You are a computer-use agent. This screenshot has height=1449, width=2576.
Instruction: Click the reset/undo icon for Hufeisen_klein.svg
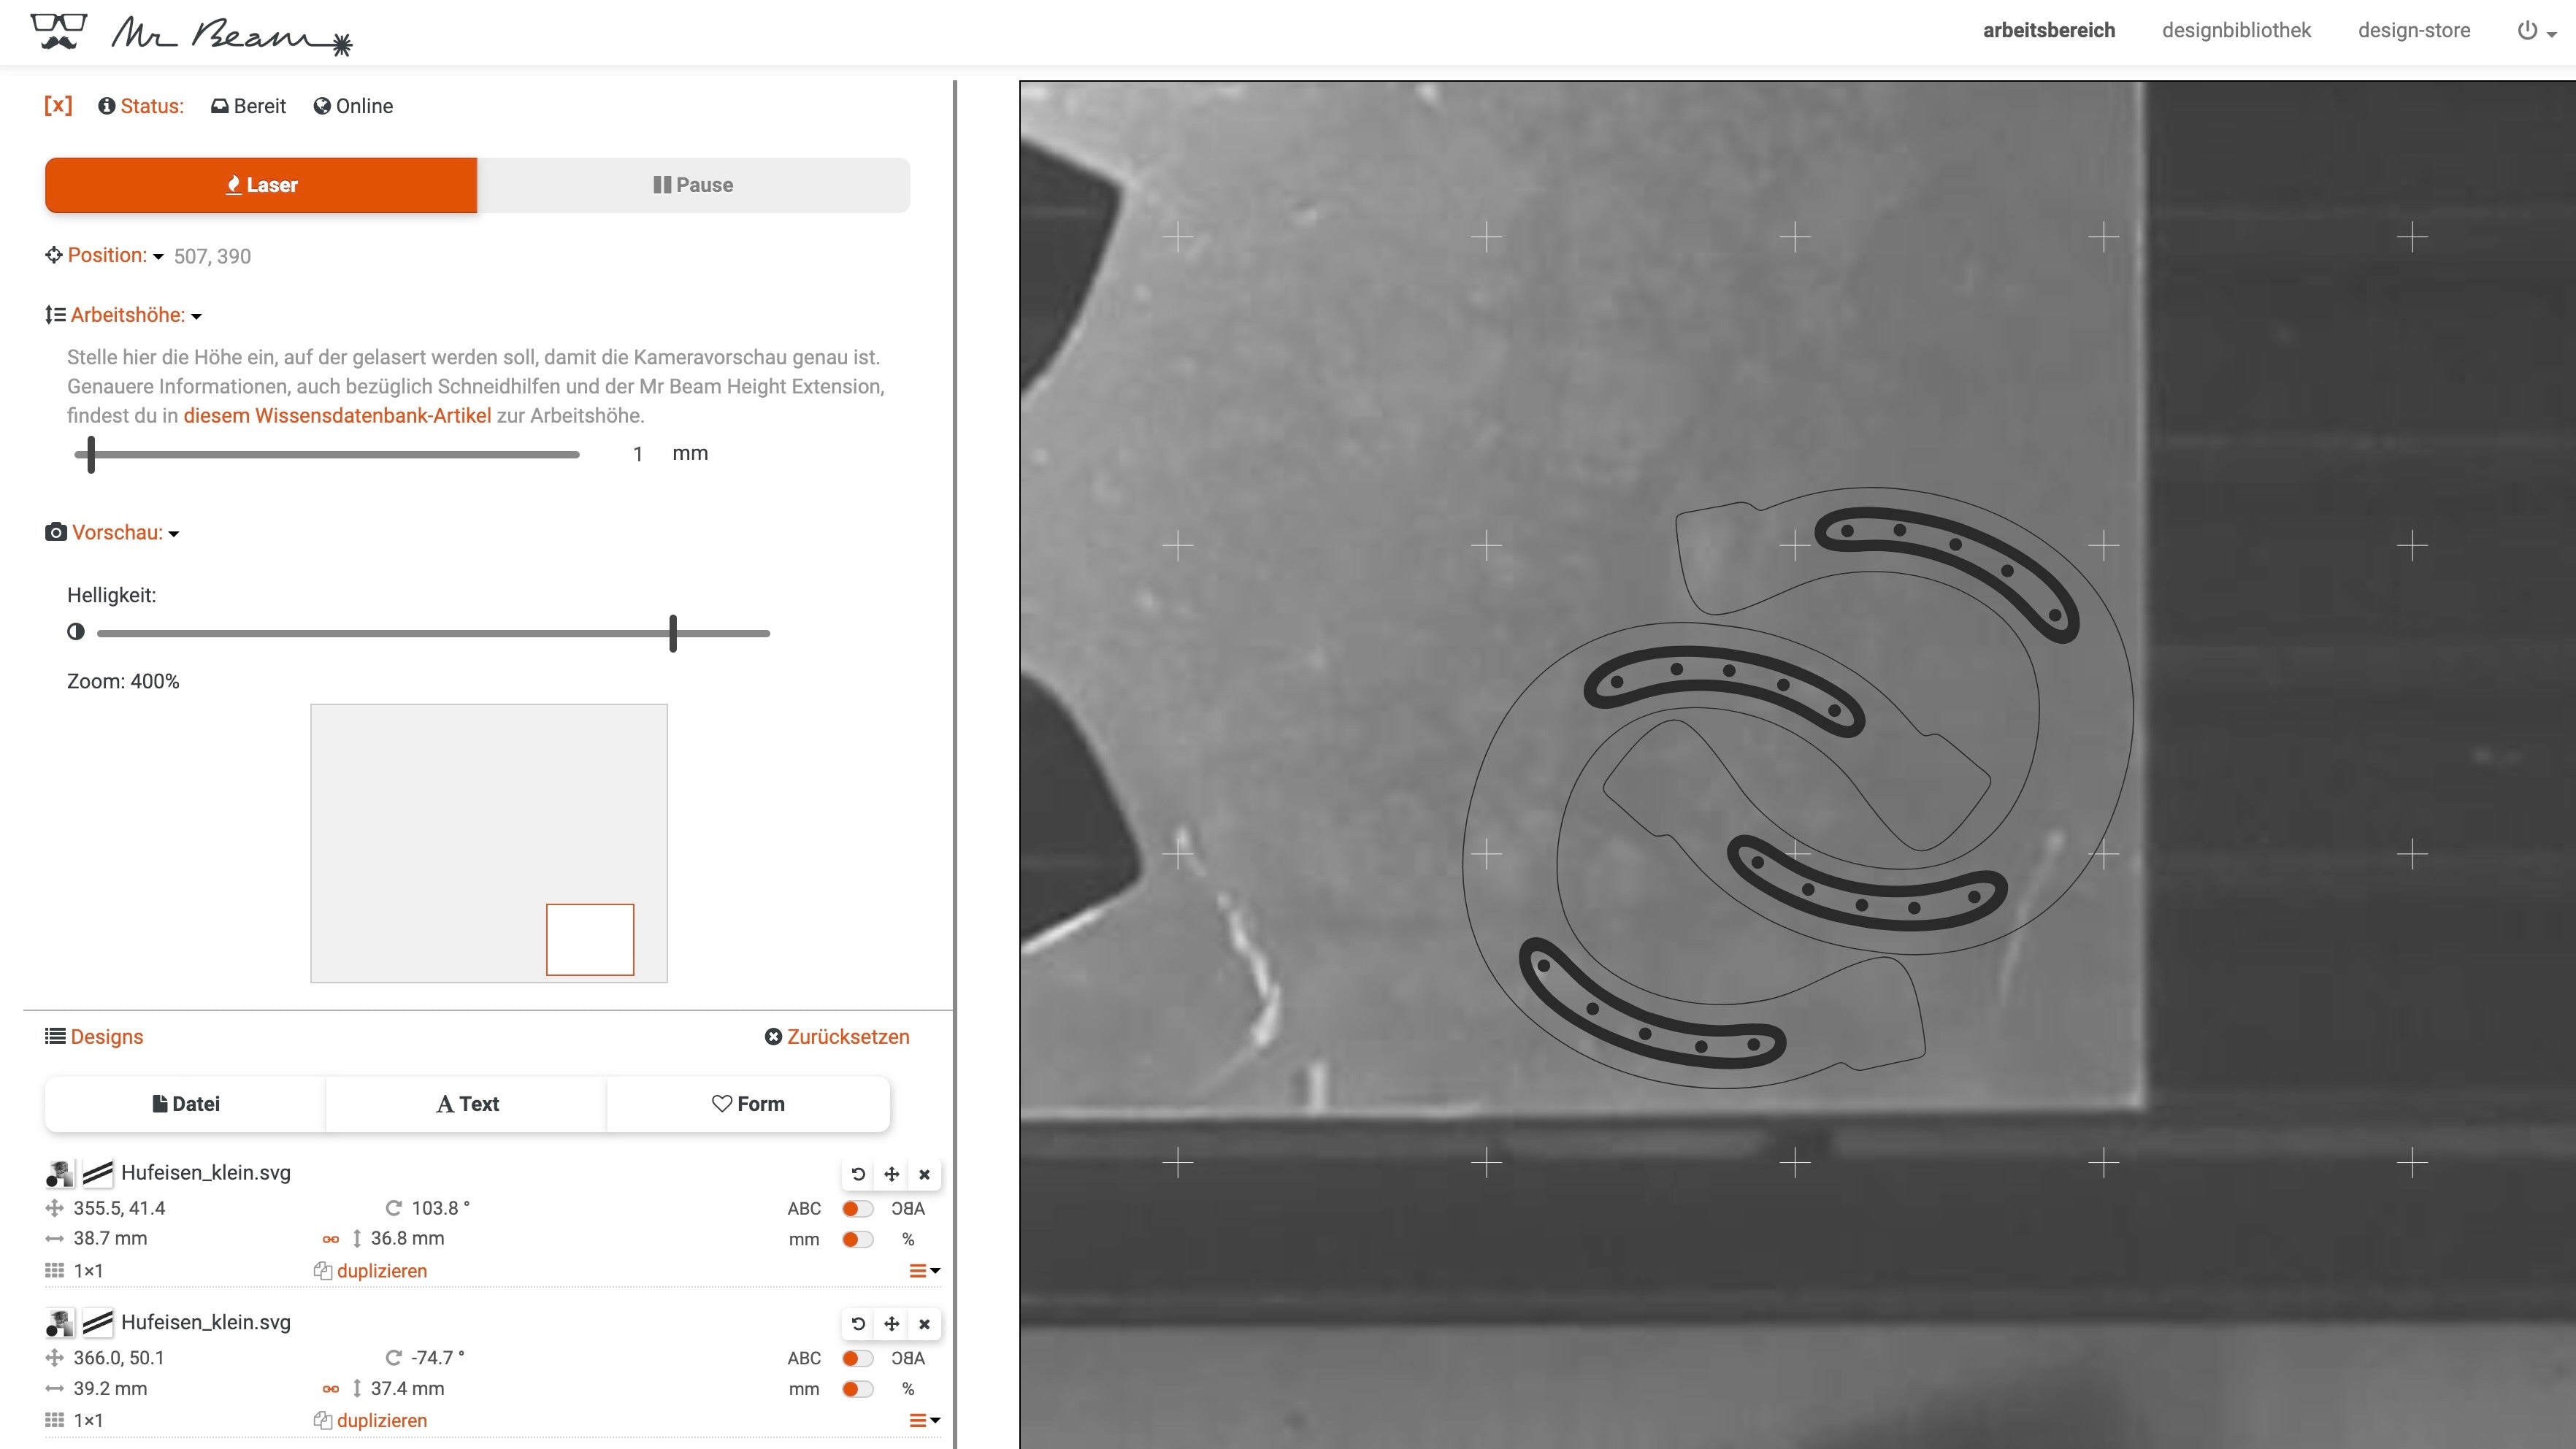pos(856,1173)
